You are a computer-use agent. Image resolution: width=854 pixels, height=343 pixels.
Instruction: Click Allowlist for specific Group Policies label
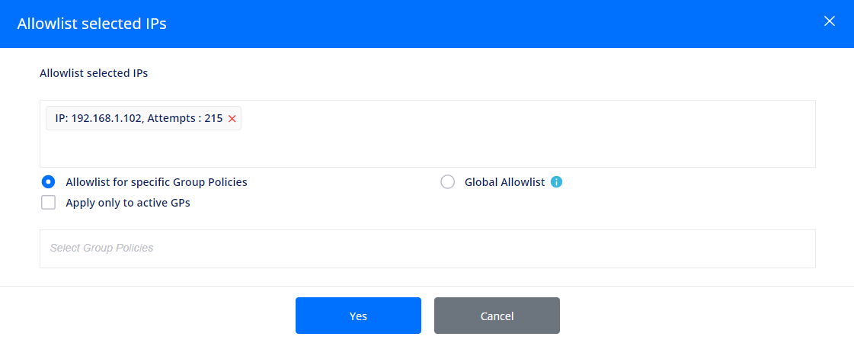click(156, 182)
